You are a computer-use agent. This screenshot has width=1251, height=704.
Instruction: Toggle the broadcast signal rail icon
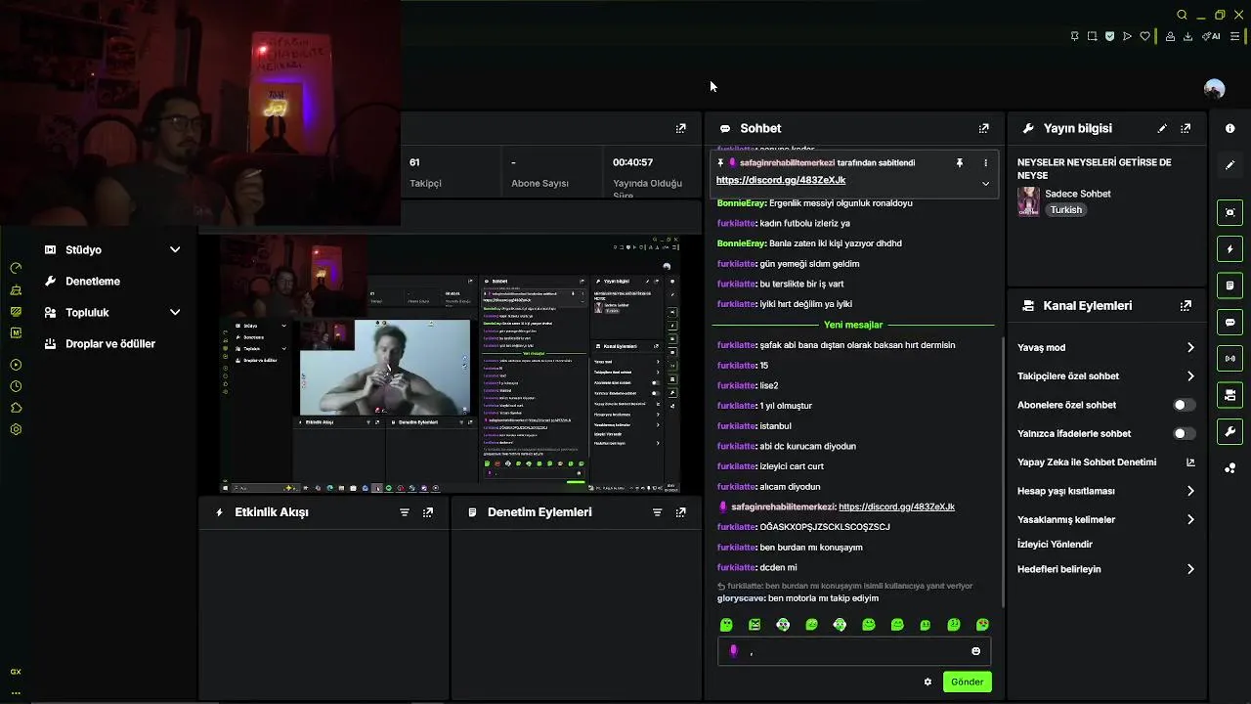pyautogui.click(x=1229, y=359)
